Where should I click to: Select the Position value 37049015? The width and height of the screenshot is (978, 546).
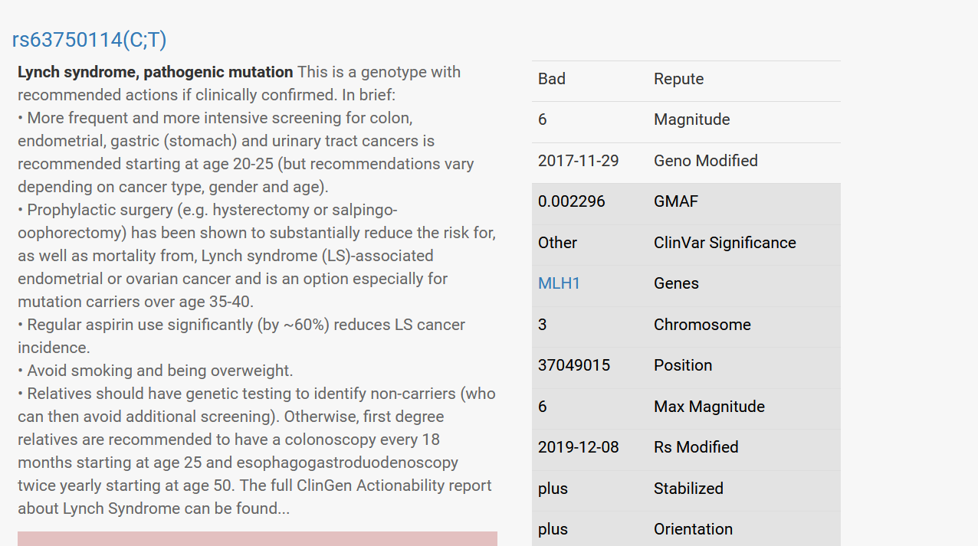pyautogui.click(x=574, y=365)
